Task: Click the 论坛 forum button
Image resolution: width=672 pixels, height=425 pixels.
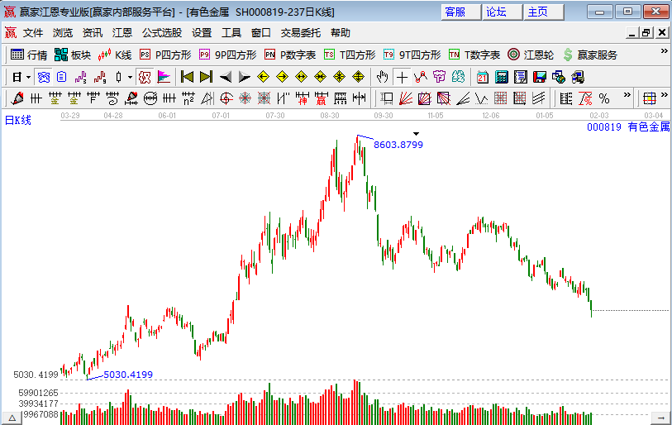Action: click(x=502, y=12)
